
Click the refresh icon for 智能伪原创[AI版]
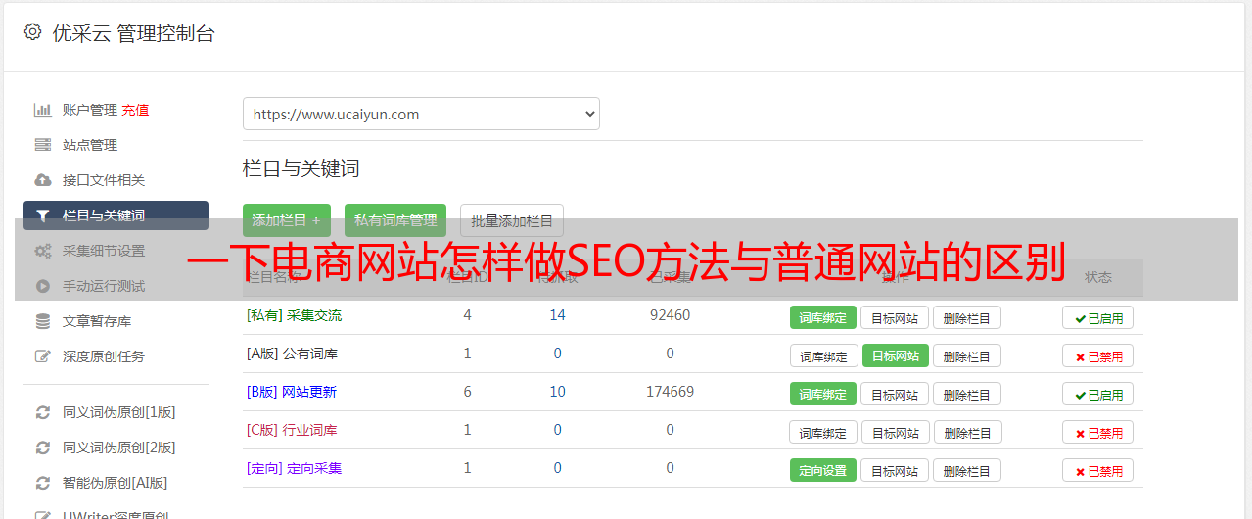(x=43, y=483)
